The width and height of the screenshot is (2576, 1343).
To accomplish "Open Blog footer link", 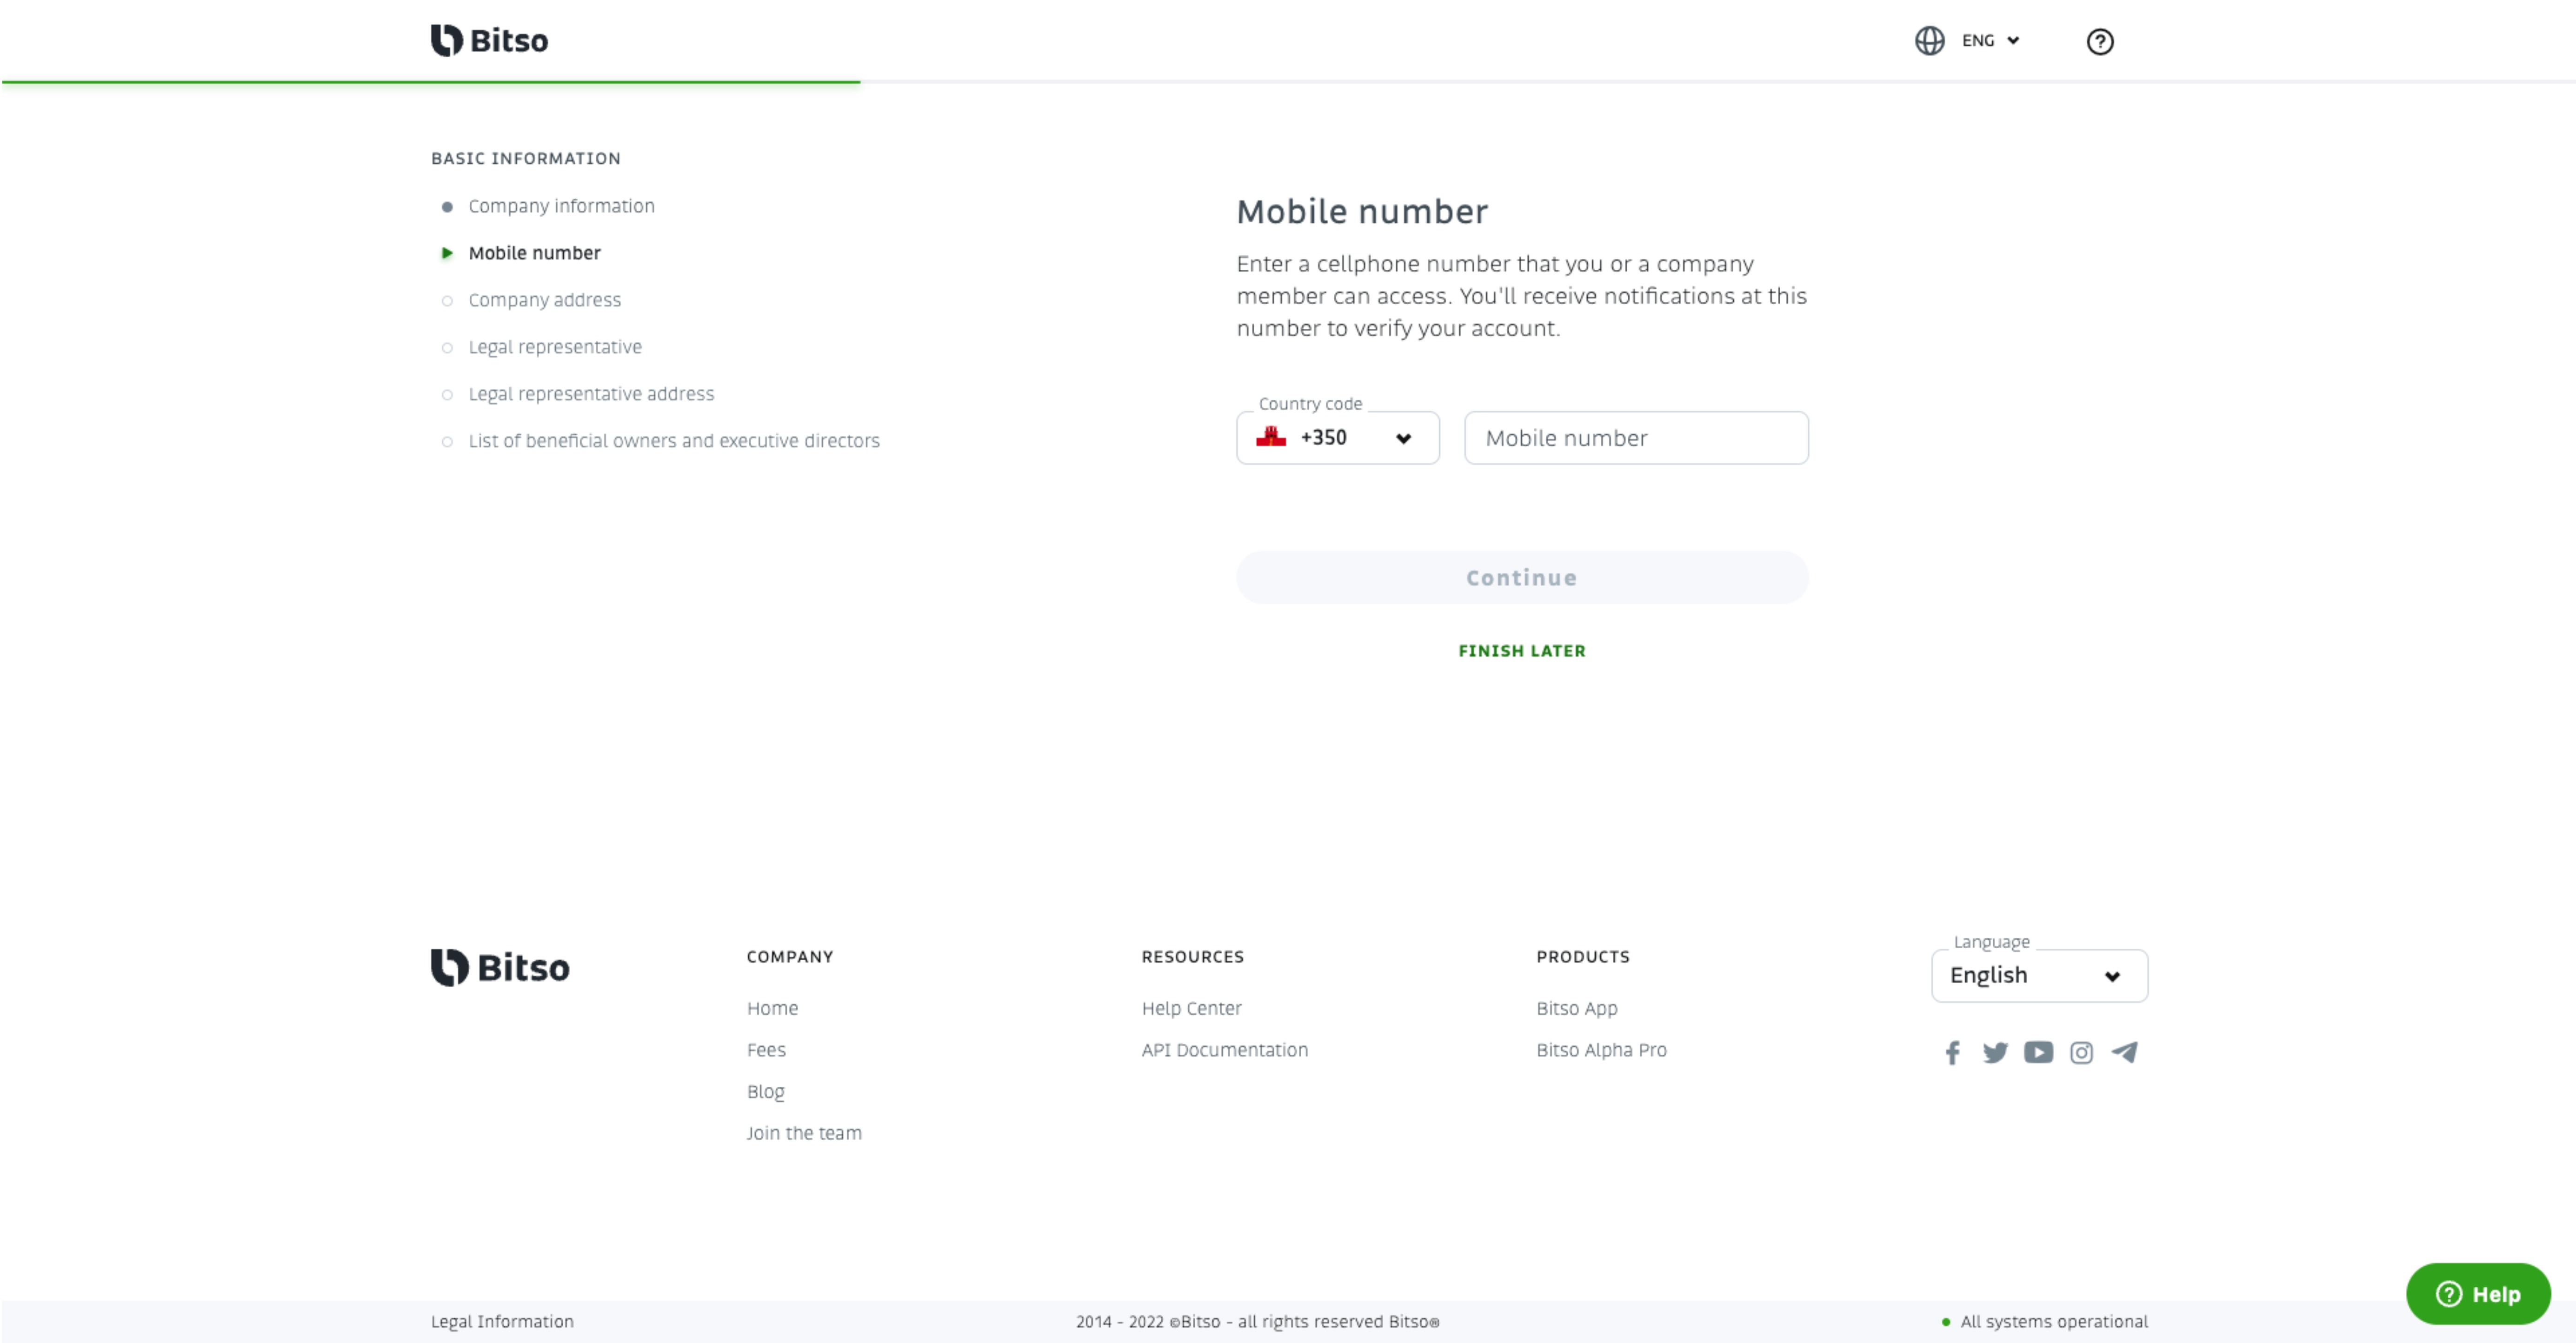I will 765,1092.
